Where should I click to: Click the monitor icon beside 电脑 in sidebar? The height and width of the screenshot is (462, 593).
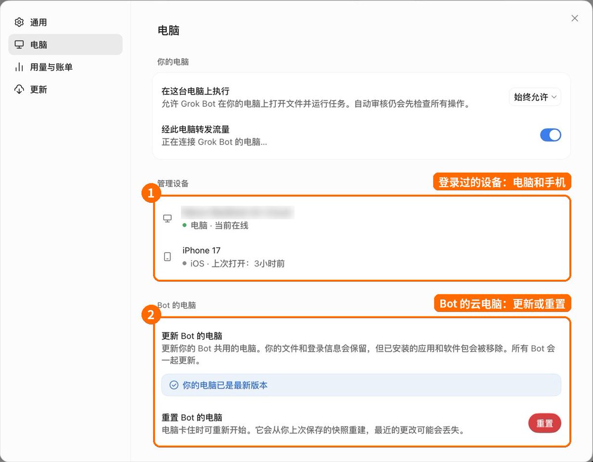(x=19, y=44)
